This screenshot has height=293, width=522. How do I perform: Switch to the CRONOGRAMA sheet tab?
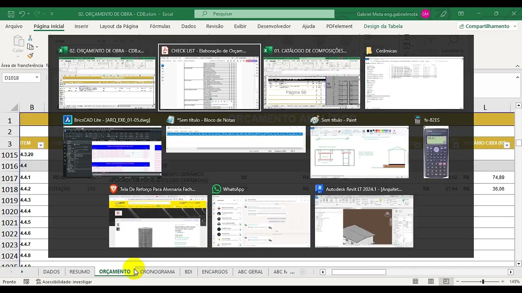[157, 272]
